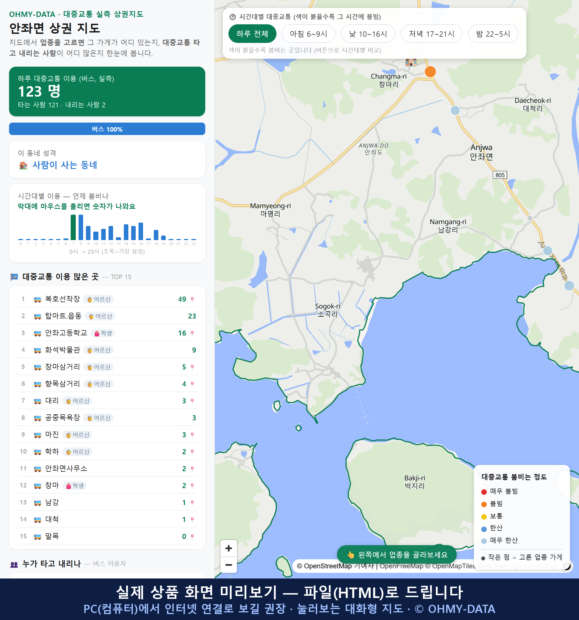Switch to 밤 22~5시 time filter

coord(493,34)
